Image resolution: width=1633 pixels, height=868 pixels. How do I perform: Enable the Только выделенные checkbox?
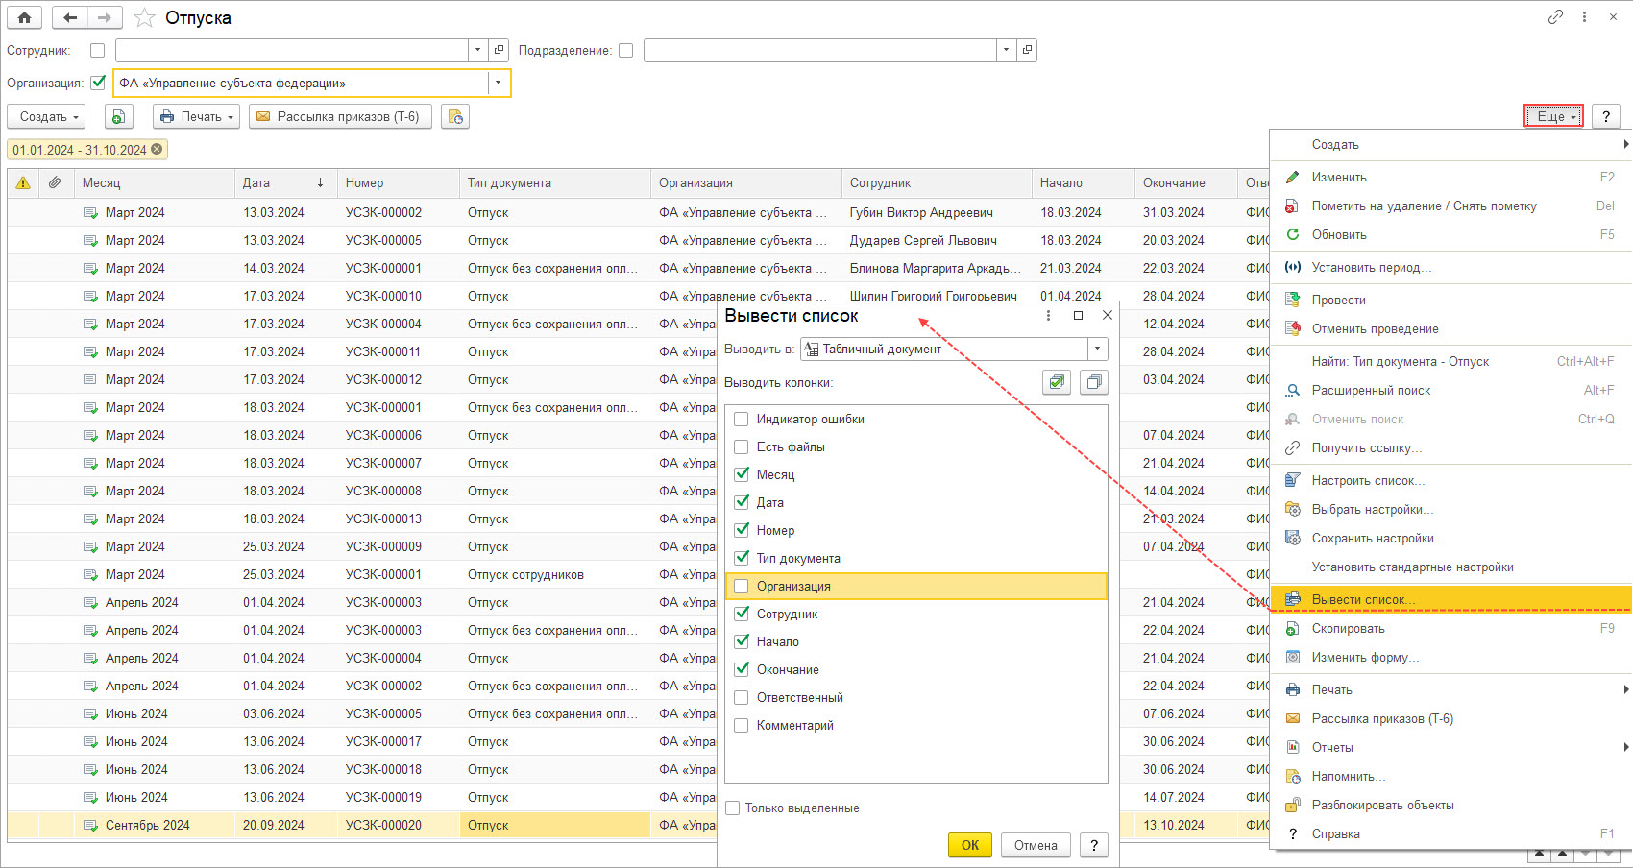point(733,808)
